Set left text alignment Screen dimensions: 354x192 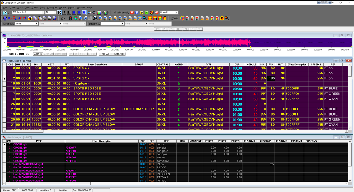pos(74,13)
